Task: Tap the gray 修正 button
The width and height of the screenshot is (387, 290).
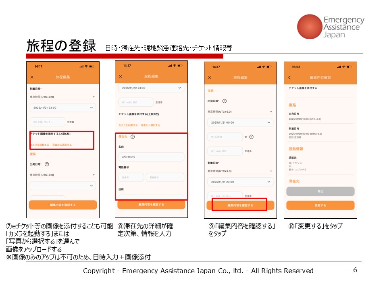Action: click(320, 192)
